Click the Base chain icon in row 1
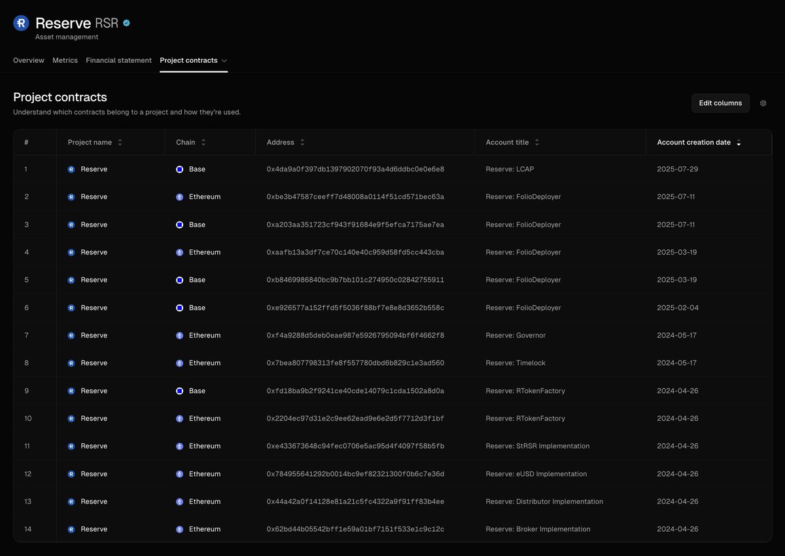 179,169
